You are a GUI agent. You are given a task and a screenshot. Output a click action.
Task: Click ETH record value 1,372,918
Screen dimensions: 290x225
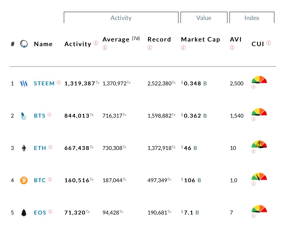159,148
